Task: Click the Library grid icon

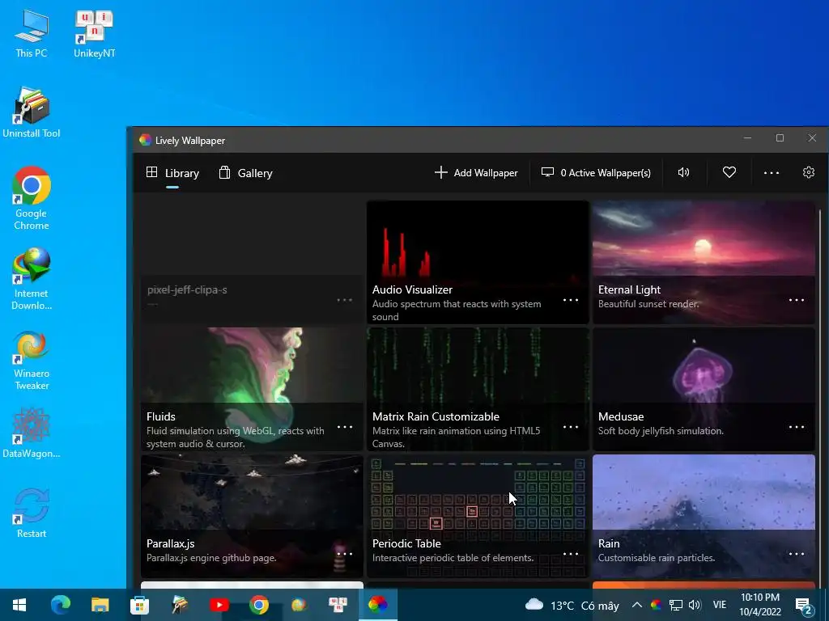Action: tap(151, 172)
